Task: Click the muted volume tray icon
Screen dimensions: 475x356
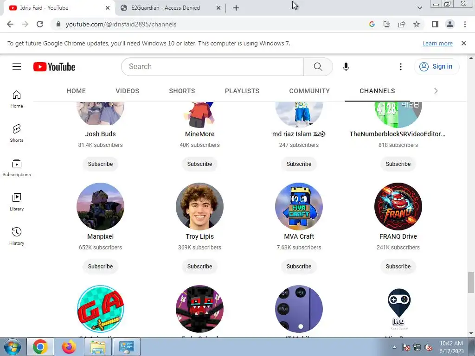Action: coord(428,348)
